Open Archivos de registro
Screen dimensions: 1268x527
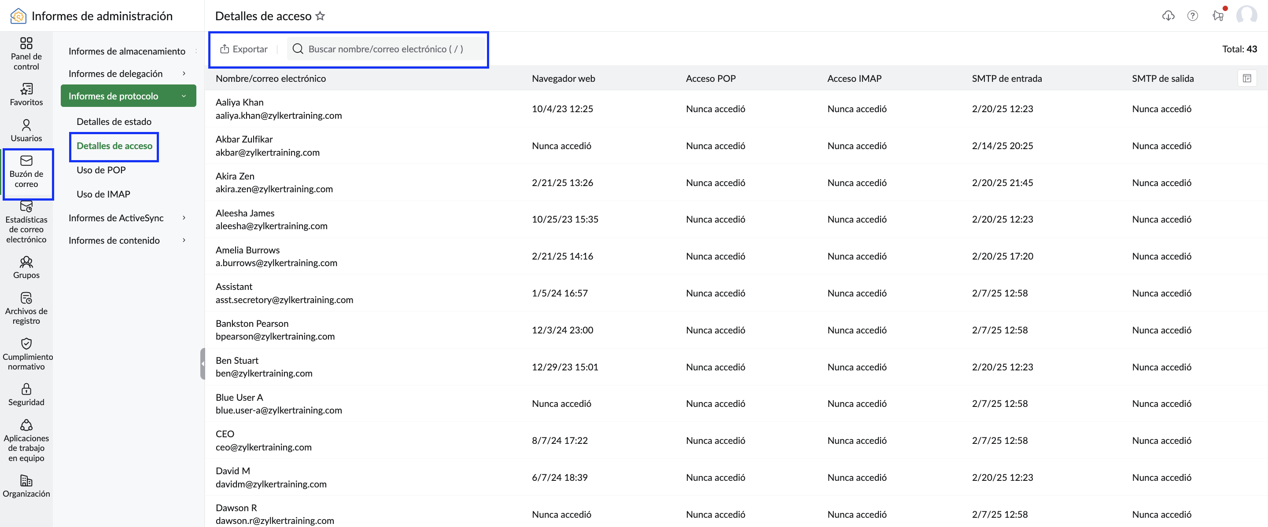(26, 309)
